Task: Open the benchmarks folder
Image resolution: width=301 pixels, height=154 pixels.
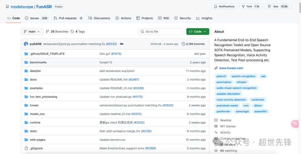Action: point(38,63)
